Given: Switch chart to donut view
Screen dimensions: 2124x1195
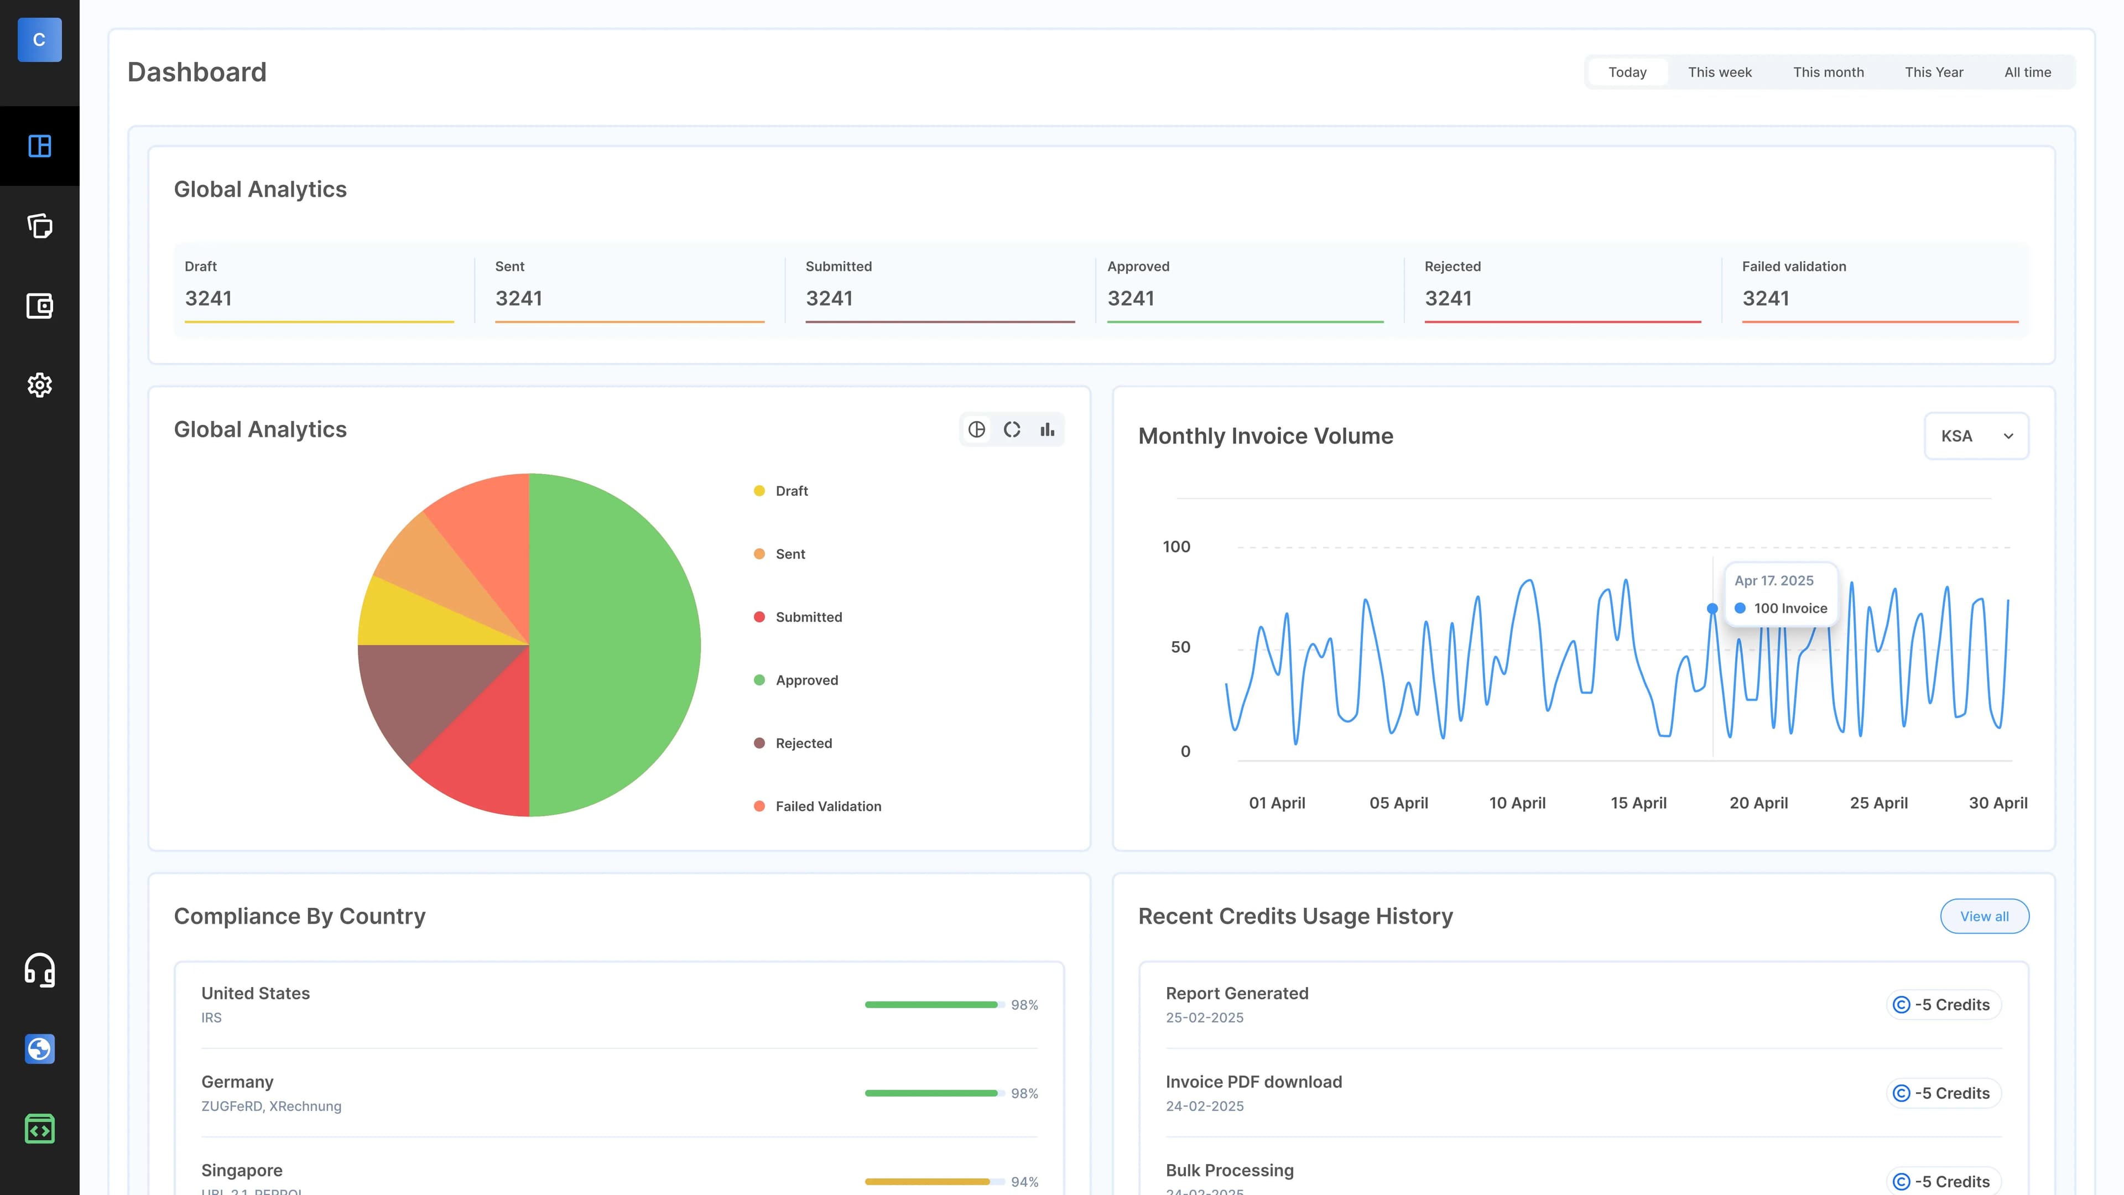Looking at the screenshot, I should point(1012,430).
